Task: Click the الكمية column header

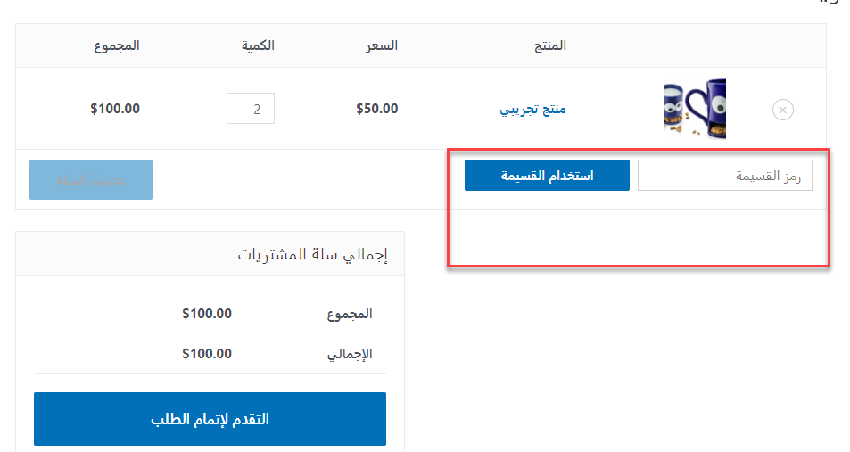Action: coord(258,45)
